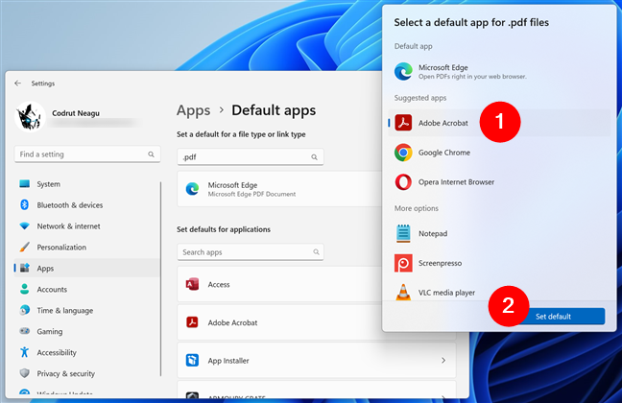This screenshot has width=622, height=403.
Task: Open Microsoft Edge PDF Document entry
Action: coord(278,189)
